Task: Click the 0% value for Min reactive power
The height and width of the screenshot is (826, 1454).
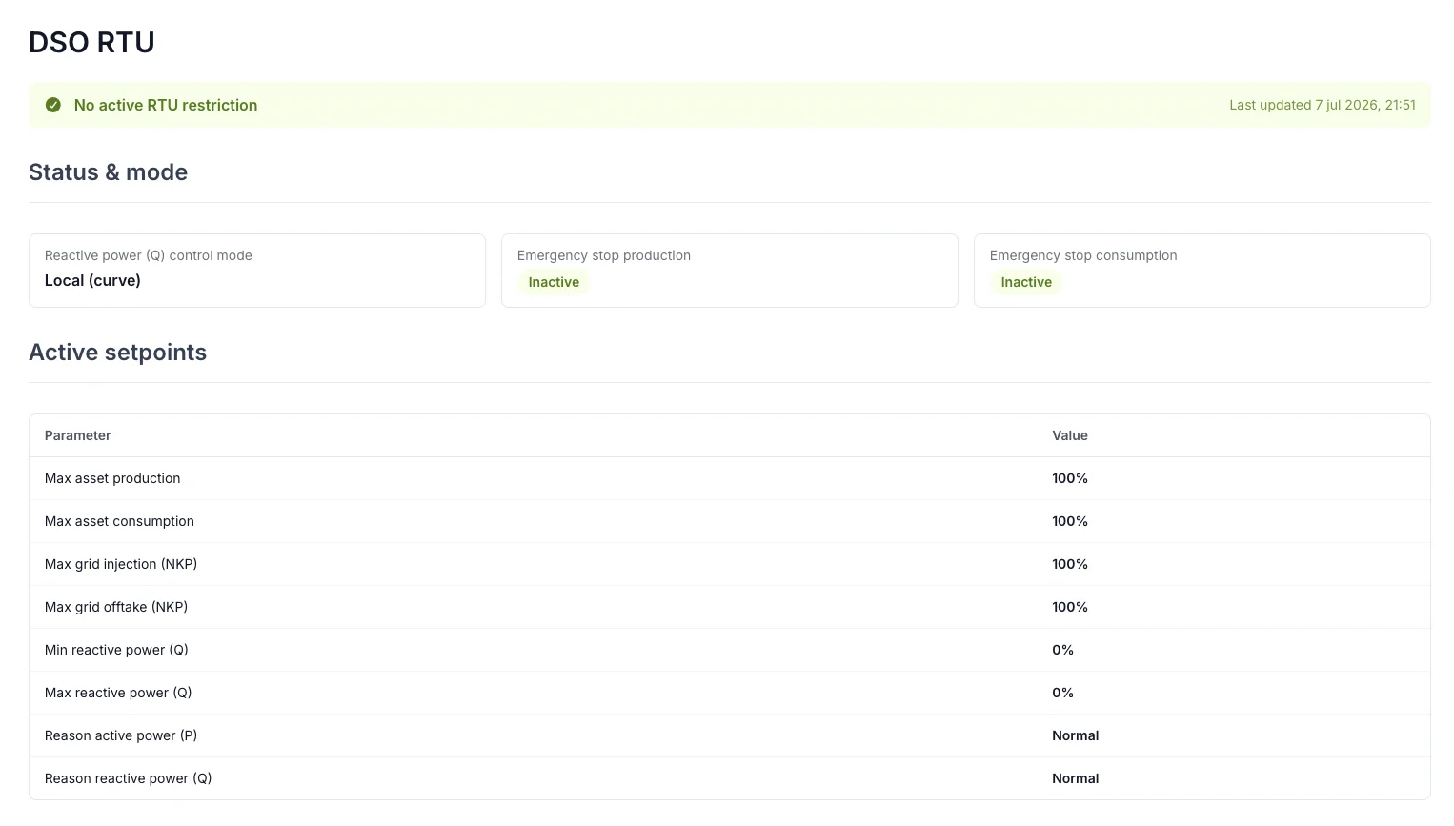Action: [1062, 650]
